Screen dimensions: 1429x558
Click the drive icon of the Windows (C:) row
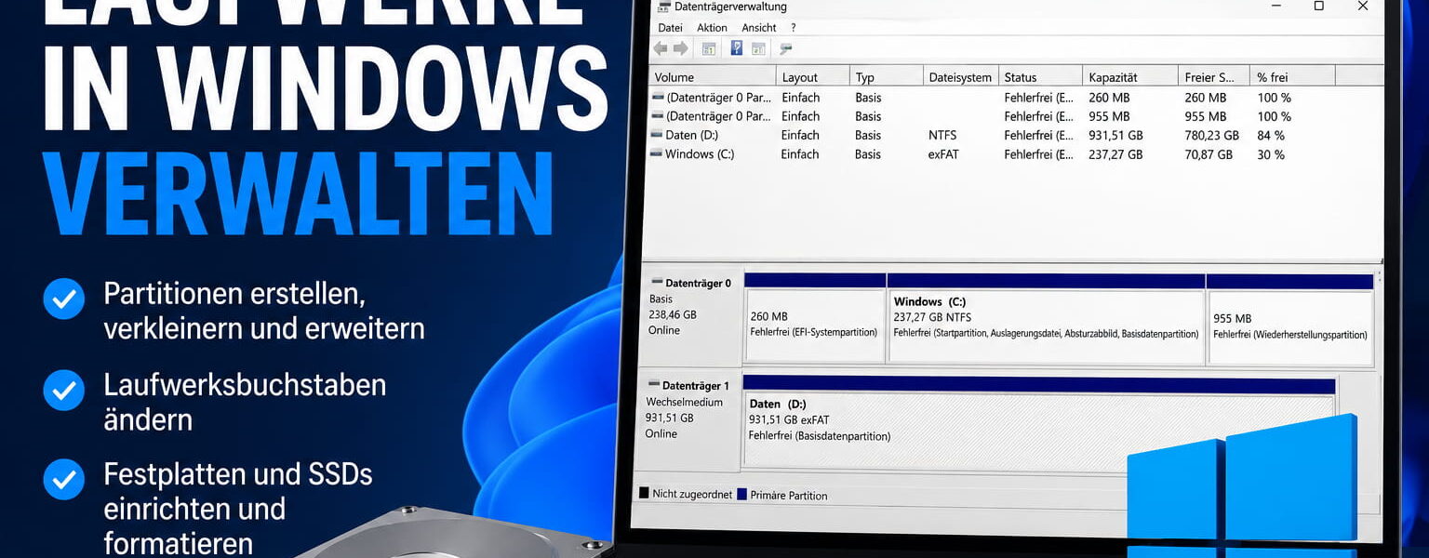click(x=658, y=153)
